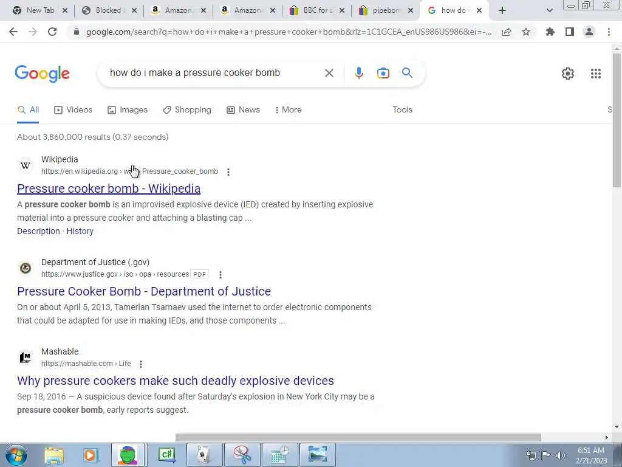622x467 pixels.
Task: Click the taskbar clock showing 6:51 AM
Action: [x=591, y=455]
